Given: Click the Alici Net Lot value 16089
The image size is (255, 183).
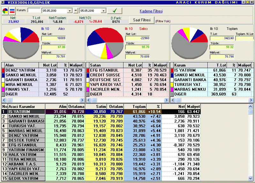Looking at the screenshot, I should click(x=54, y=38).
